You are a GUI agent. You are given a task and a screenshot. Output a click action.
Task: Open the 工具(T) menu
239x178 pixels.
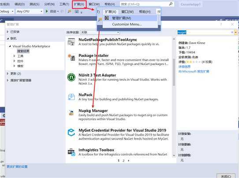click(x=64, y=4)
